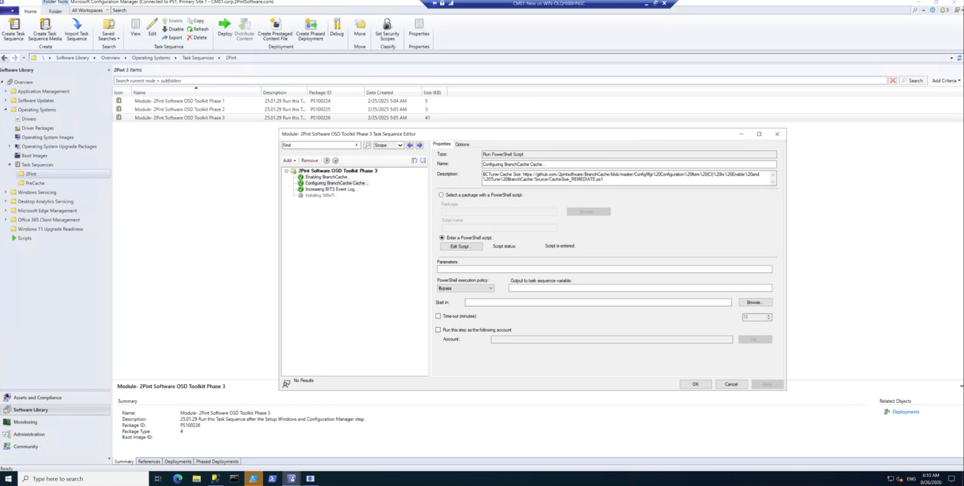Click Search button beside the search box

912,81
